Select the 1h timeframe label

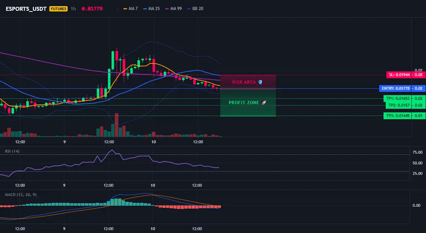[x=73, y=9]
